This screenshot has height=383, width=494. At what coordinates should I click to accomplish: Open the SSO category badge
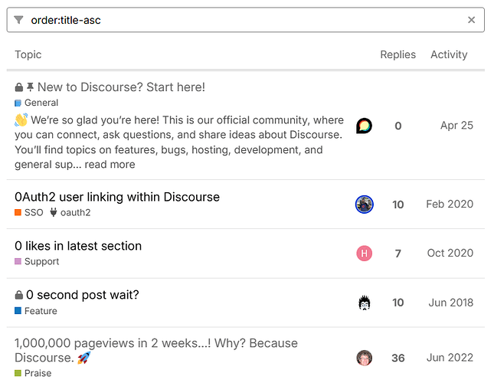tap(29, 213)
